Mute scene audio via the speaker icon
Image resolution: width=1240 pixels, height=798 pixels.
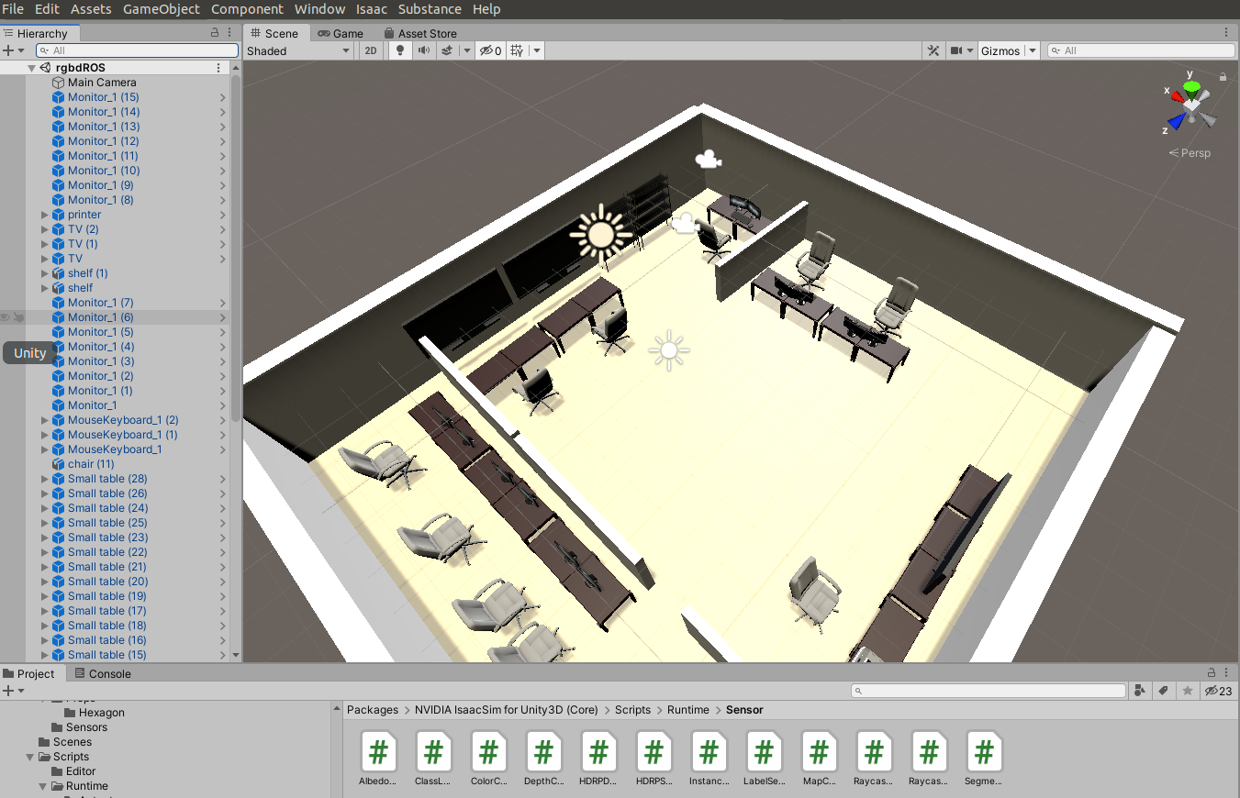(x=424, y=50)
